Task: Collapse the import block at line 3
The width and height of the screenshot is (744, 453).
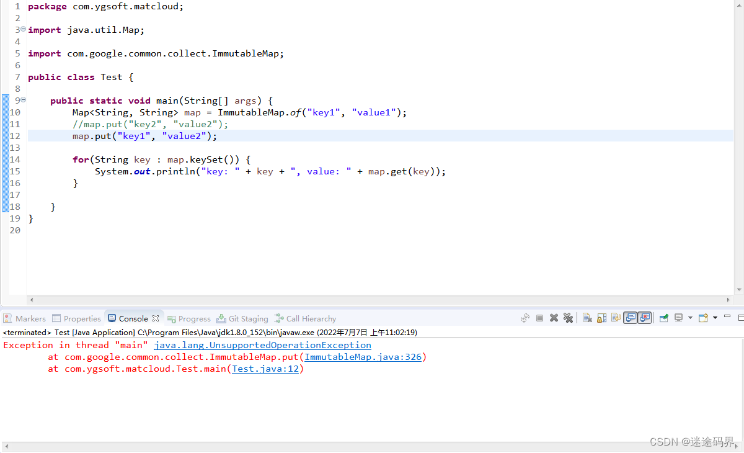Action: coord(23,29)
